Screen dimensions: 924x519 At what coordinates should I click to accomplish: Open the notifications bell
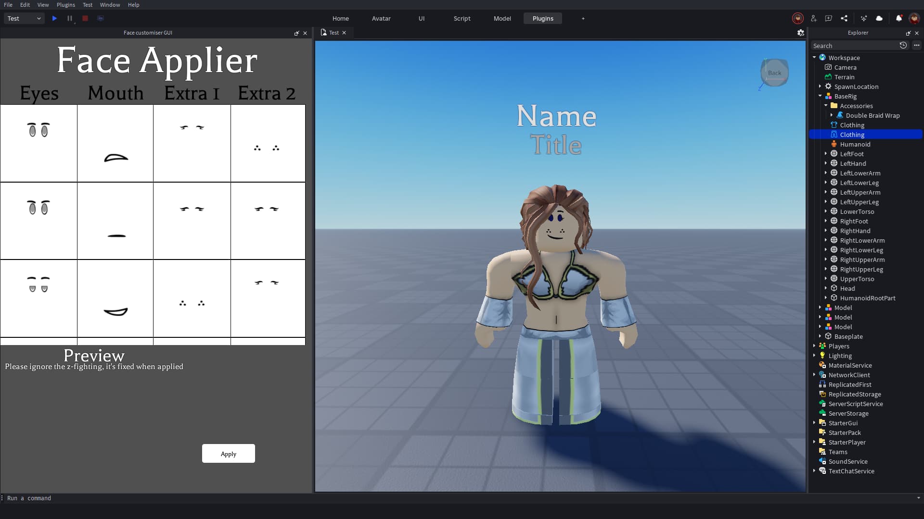click(x=898, y=18)
